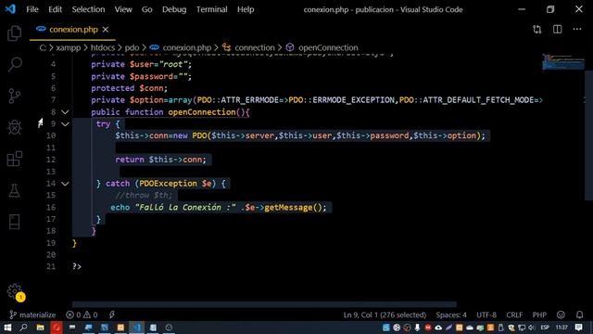Open the Terminal menu
The height and width of the screenshot is (334, 593).
(x=212, y=9)
